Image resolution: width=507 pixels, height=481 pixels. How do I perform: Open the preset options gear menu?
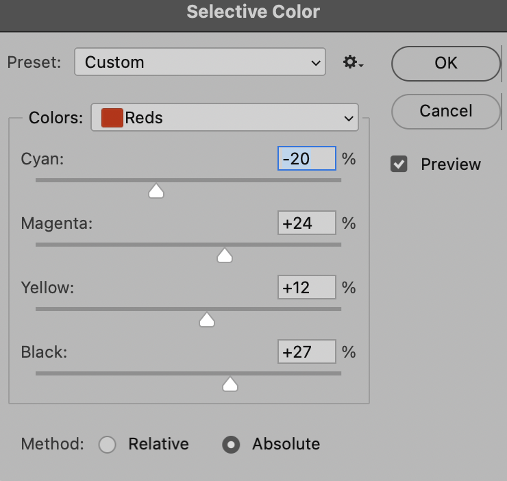tap(353, 62)
